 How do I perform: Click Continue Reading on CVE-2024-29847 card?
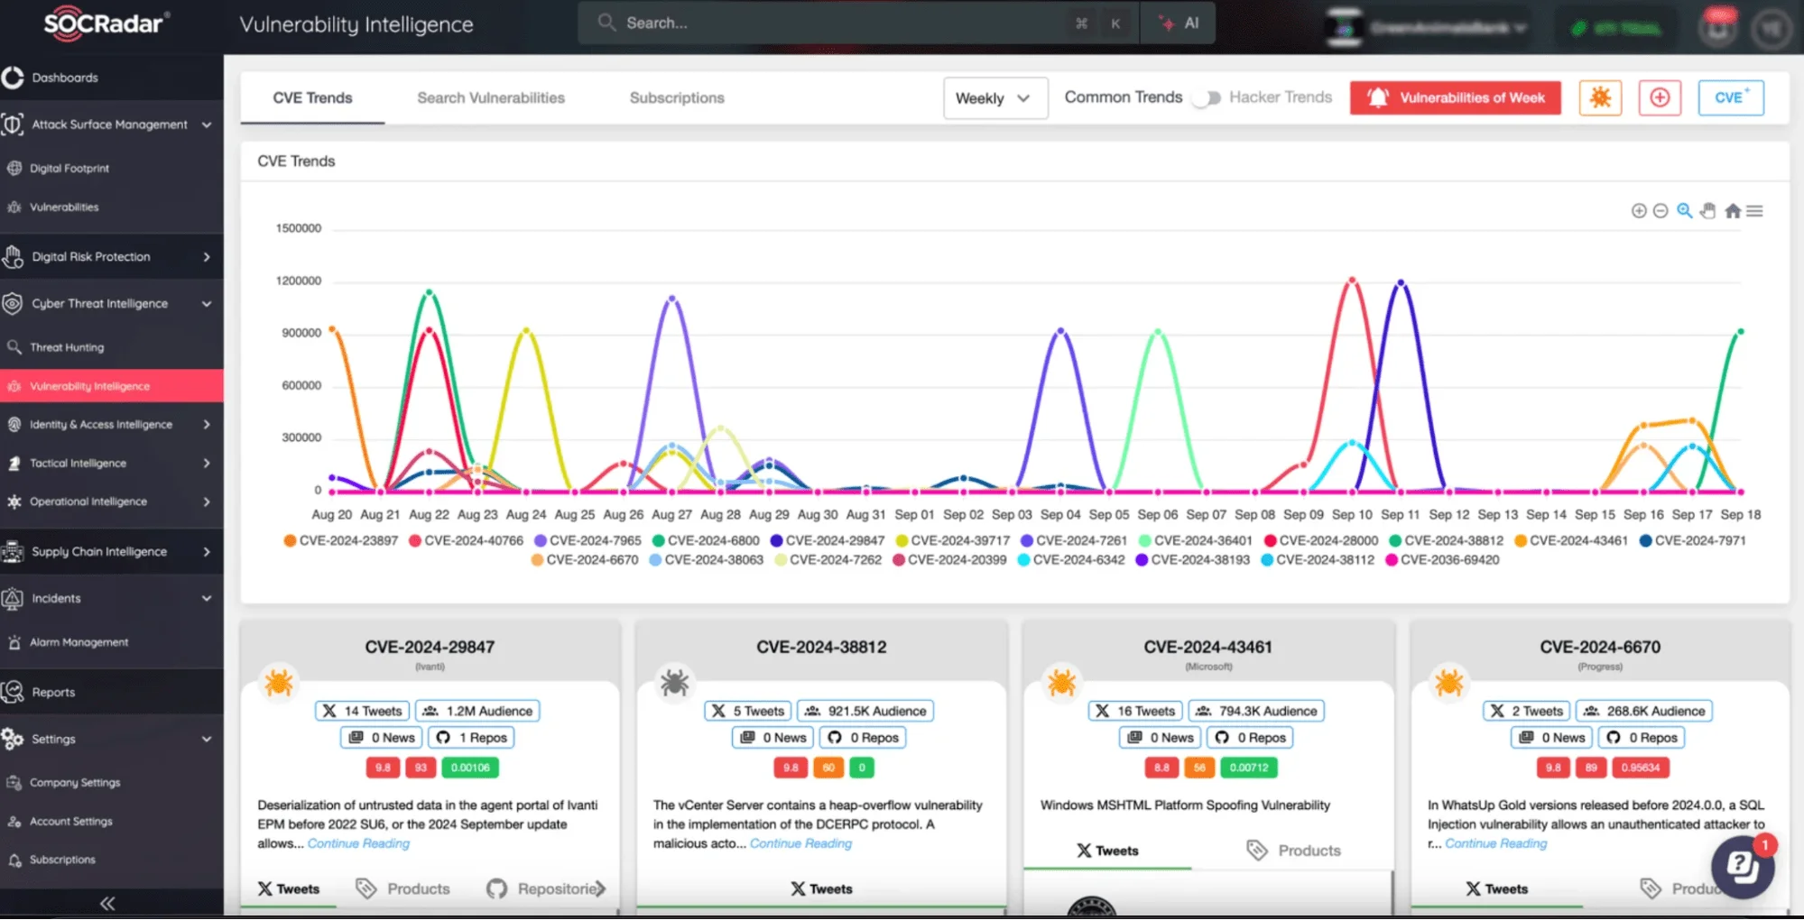click(x=358, y=844)
